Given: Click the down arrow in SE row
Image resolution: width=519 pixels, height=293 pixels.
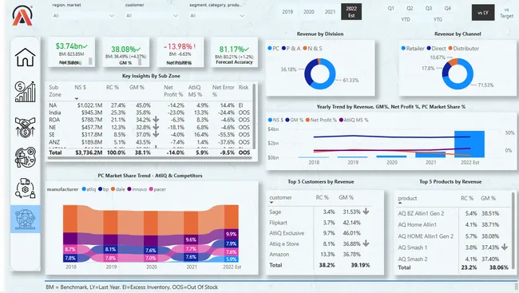Looking at the screenshot, I should tap(156, 134).
